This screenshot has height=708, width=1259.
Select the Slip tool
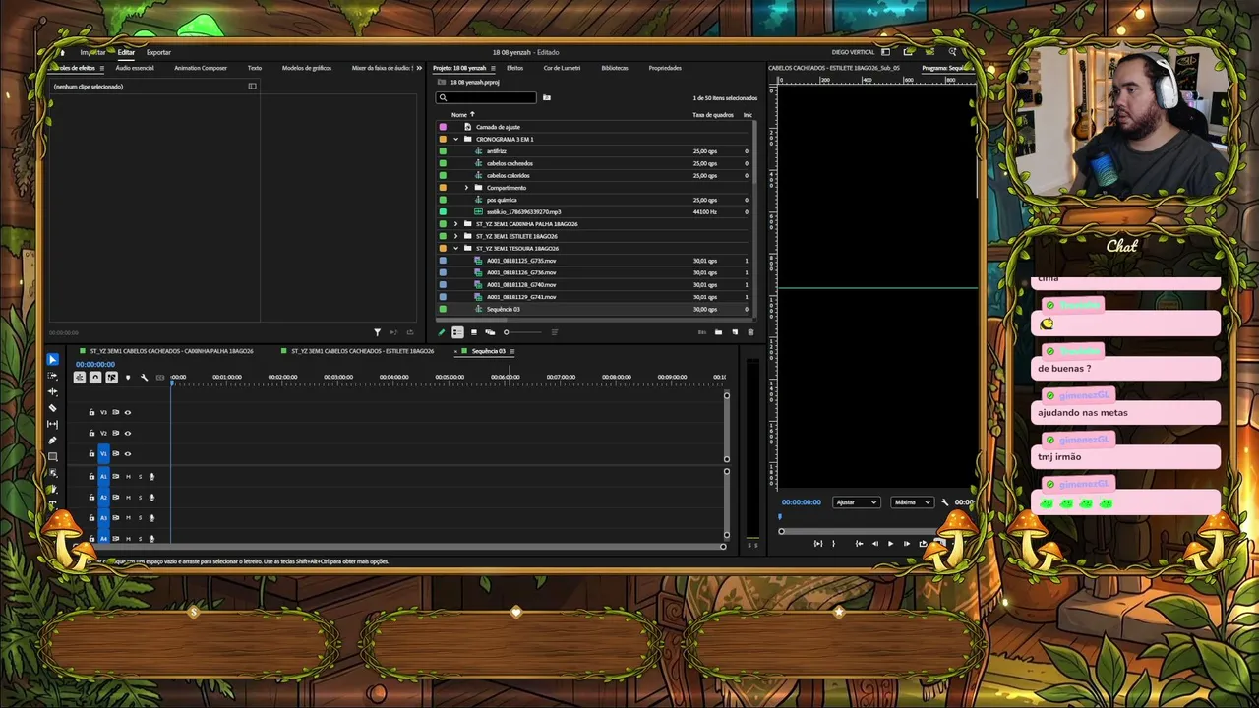53,424
